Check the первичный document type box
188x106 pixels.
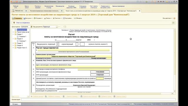[58, 44]
